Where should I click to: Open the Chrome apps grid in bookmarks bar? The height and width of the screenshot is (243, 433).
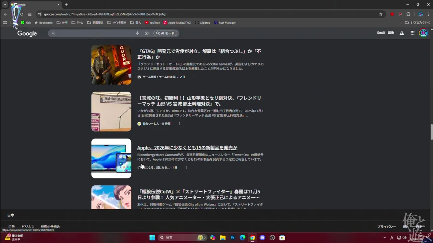tap(5, 23)
